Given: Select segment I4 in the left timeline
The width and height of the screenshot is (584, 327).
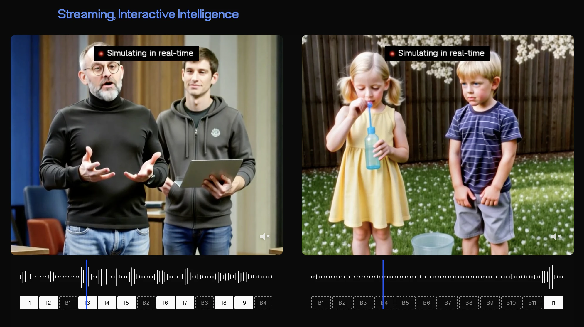Looking at the screenshot, I should (107, 303).
